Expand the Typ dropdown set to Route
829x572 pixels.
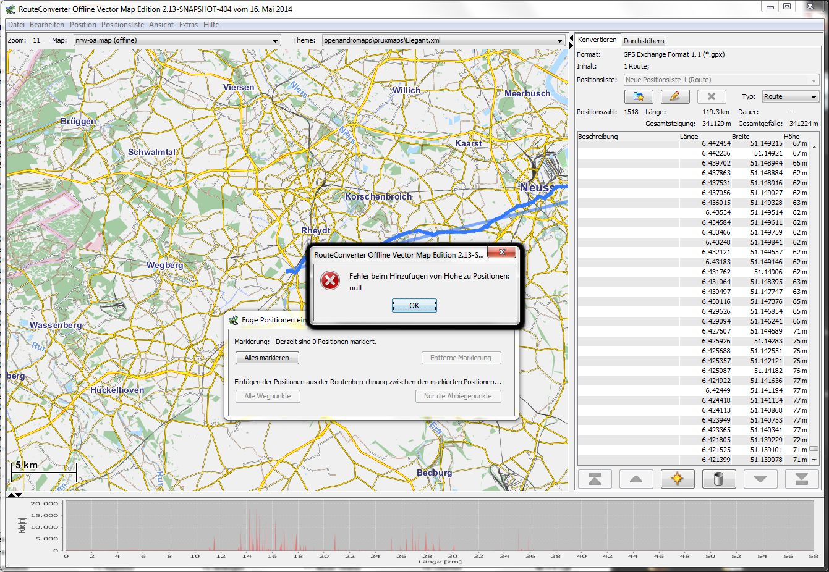coord(790,97)
